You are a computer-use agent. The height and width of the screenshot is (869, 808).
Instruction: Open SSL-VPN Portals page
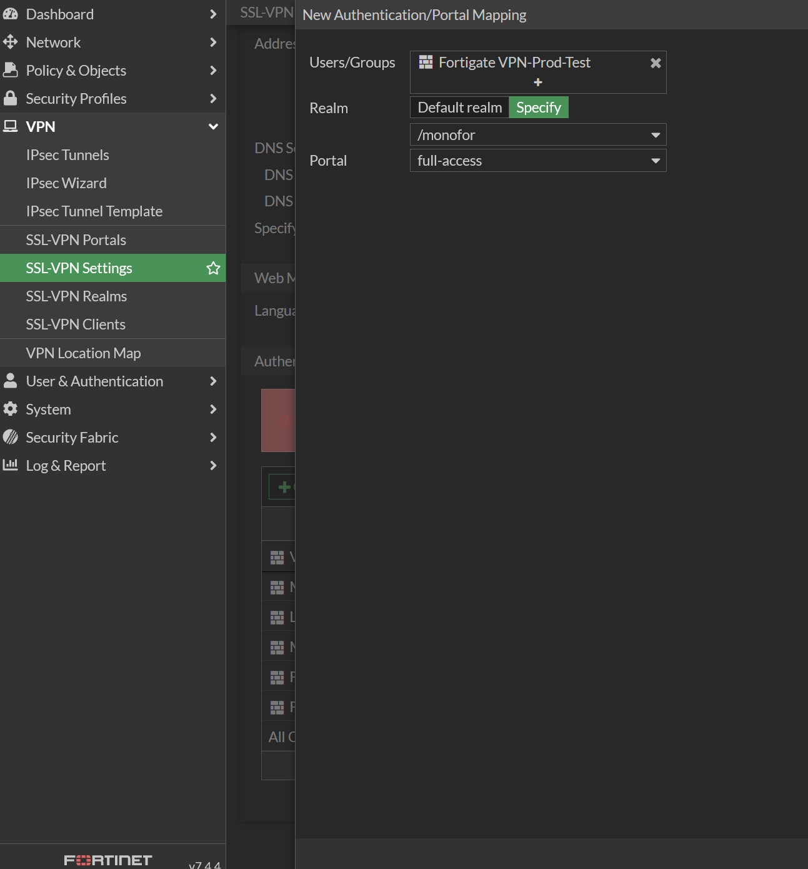click(x=76, y=240)
